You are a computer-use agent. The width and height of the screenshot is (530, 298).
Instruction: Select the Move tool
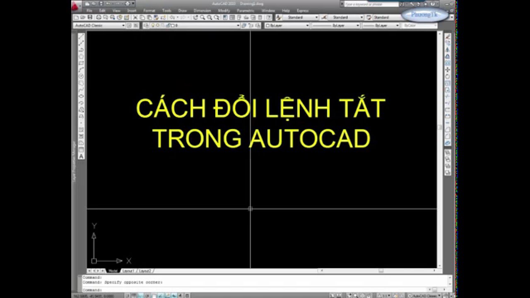click(448, 70)
